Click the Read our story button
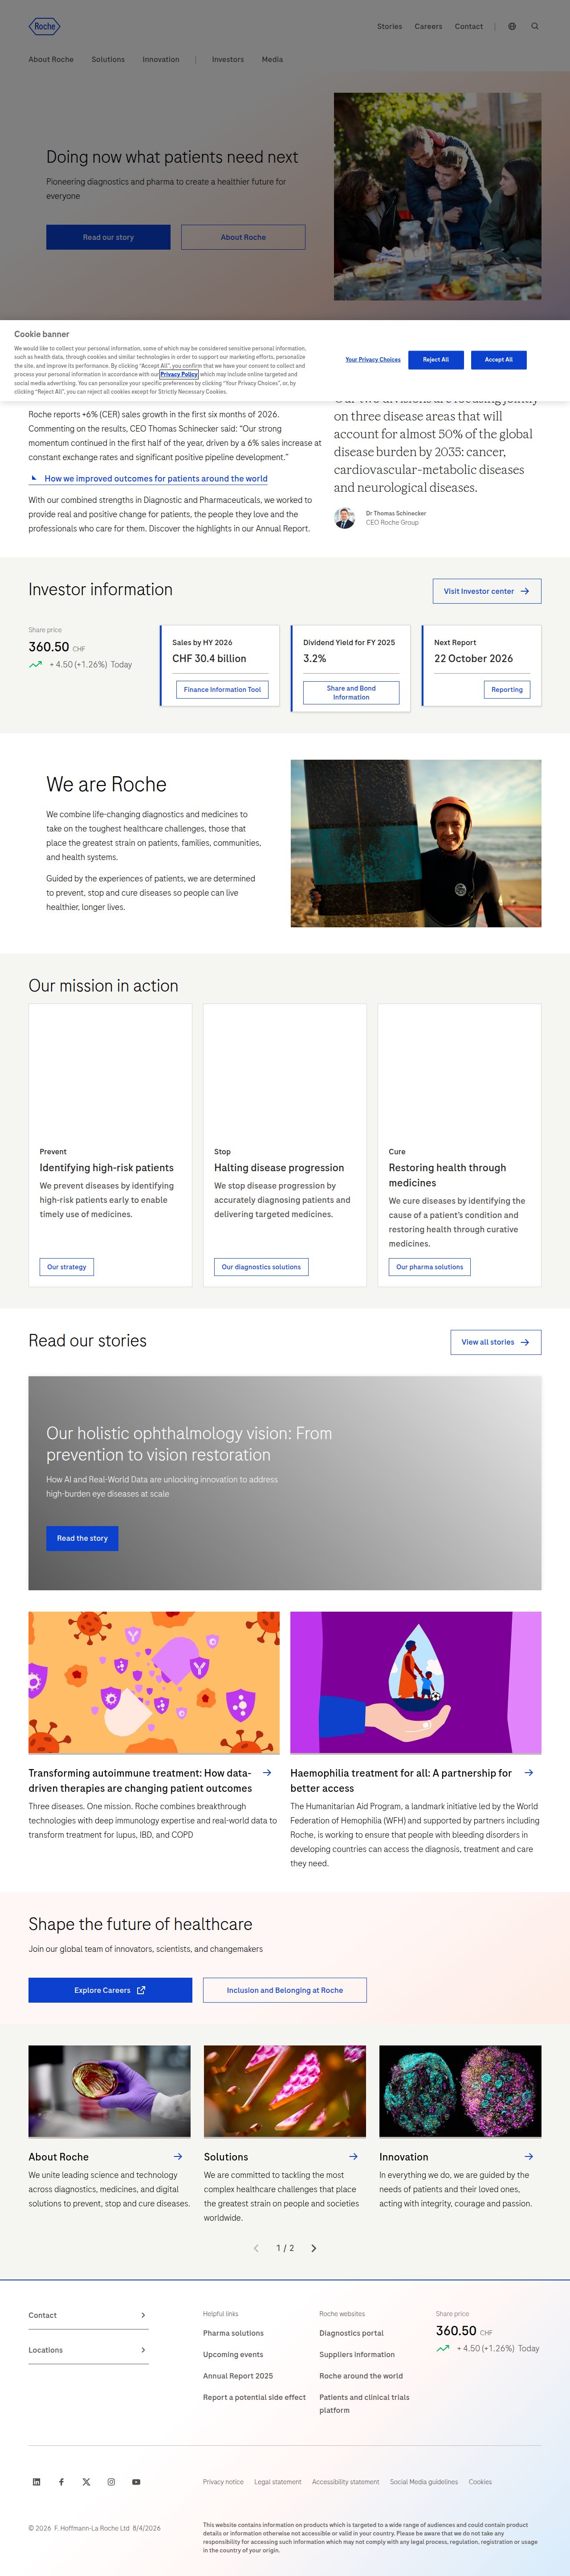 point(108,237)
